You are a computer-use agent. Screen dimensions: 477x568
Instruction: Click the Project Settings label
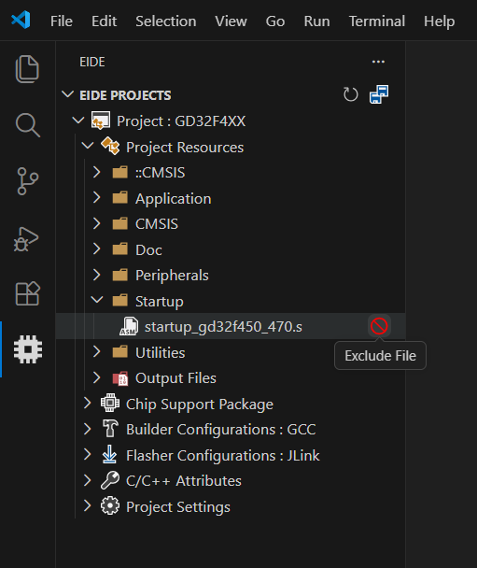(178, 506)
